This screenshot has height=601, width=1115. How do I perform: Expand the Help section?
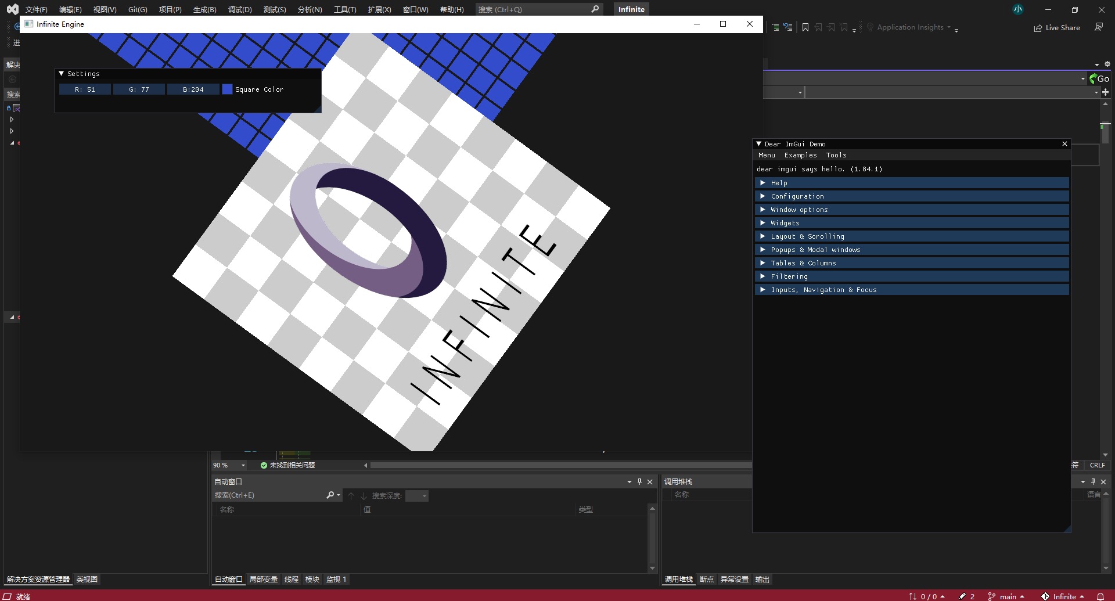click(912, 183)
